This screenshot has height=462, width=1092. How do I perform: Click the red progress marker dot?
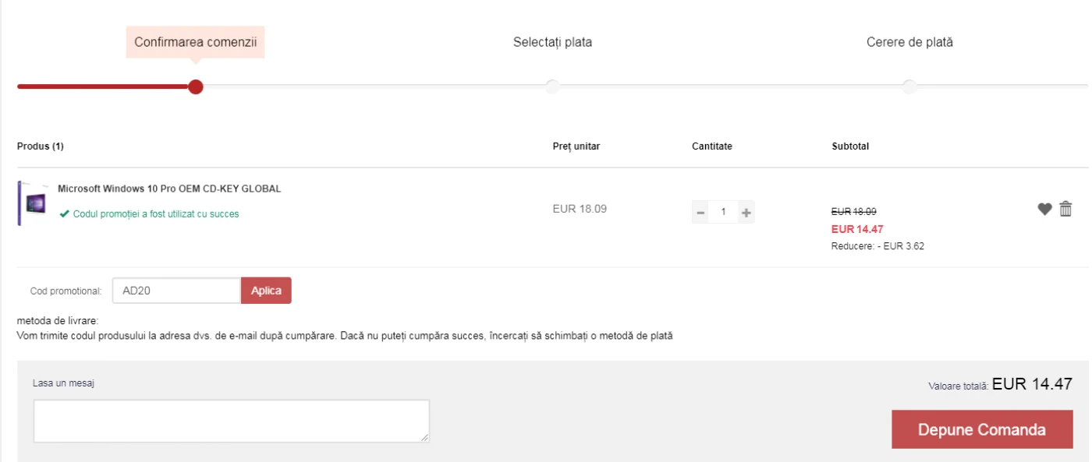click(x=196, y=86)
